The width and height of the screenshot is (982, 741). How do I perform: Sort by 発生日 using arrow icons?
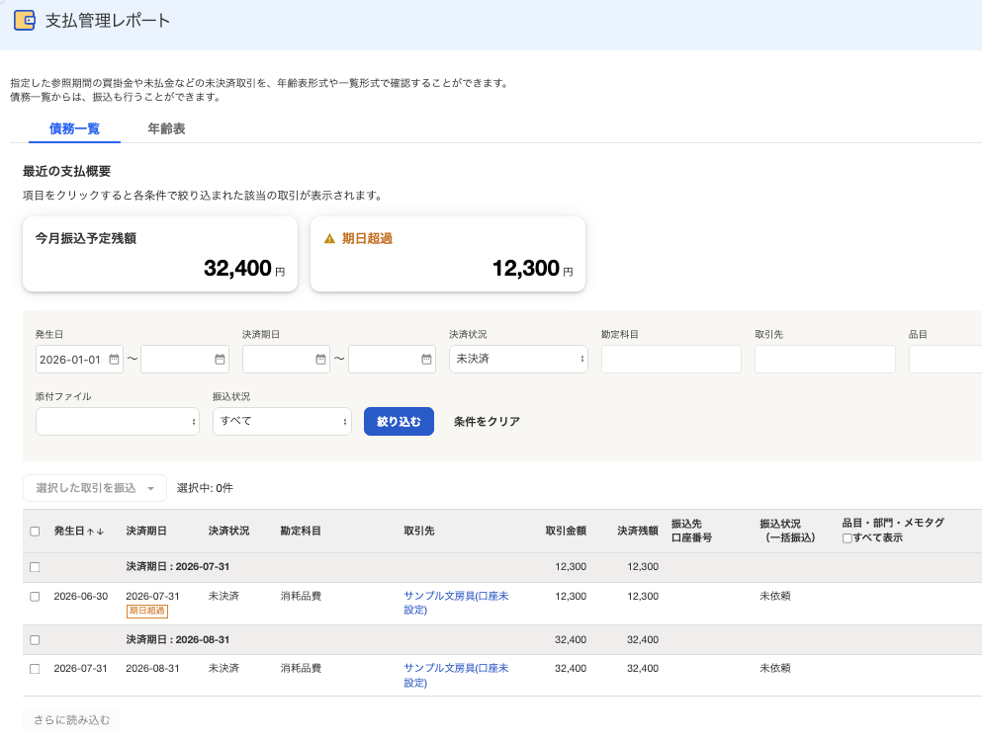[95, 532]
